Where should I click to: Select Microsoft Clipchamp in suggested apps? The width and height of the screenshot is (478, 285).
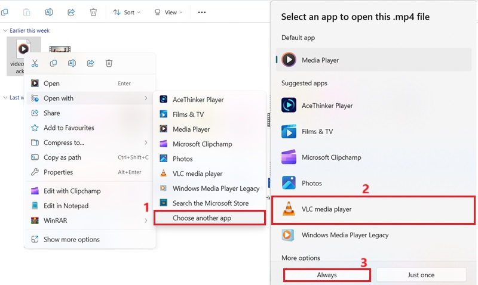374,157
